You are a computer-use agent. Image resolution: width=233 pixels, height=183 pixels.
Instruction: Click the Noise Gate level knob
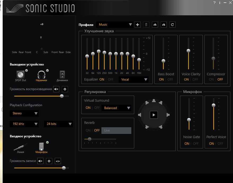[x=189, y=120]
